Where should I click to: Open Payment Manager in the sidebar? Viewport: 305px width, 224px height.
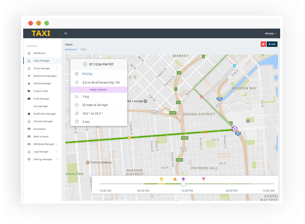pyautogui.click(x=43, y=121)
